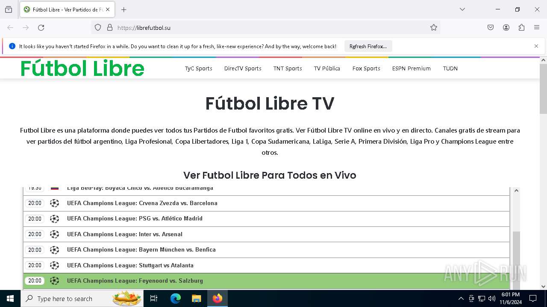Viewport: 547px width, 307px height.
Task: Select Inter vs. Arsenal match
Action: pyautogui.click(x=266, y=235)
